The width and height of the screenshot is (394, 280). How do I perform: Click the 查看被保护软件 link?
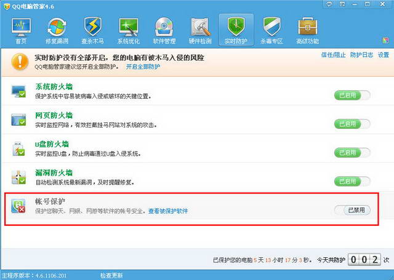(x=168, y=211)
